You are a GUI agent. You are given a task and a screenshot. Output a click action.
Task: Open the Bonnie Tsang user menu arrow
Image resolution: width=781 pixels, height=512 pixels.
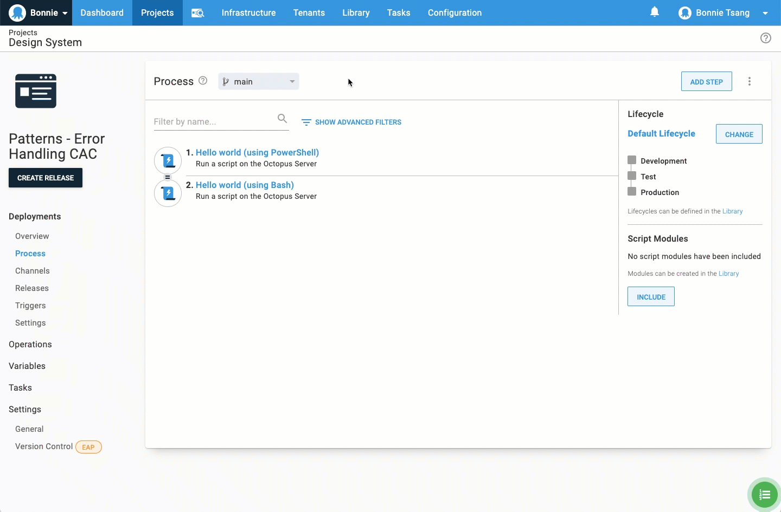point(765,13)
